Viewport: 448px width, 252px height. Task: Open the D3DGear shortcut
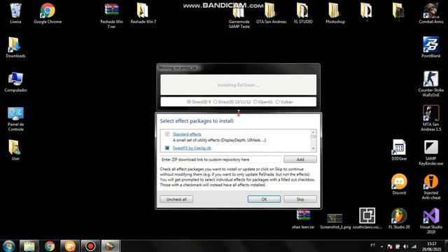399,150
